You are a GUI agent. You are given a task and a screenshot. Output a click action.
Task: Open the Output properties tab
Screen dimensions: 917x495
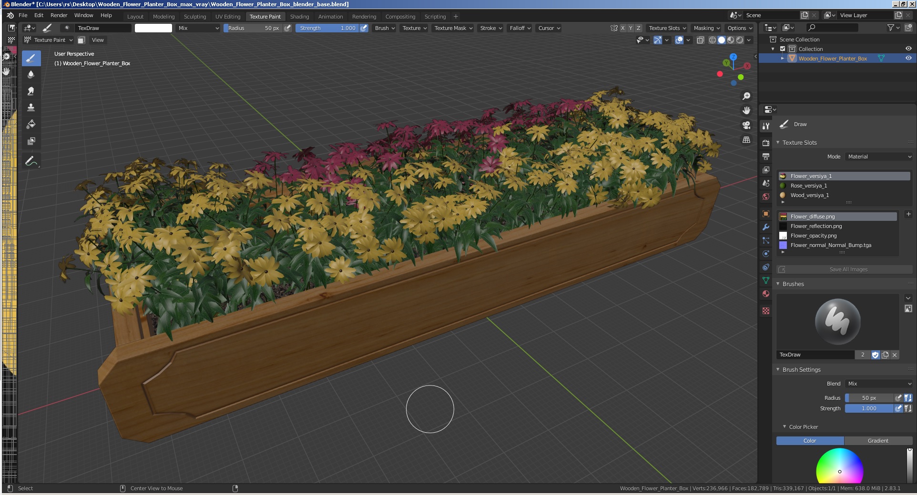pyautogui.click(x=766, y=156)
